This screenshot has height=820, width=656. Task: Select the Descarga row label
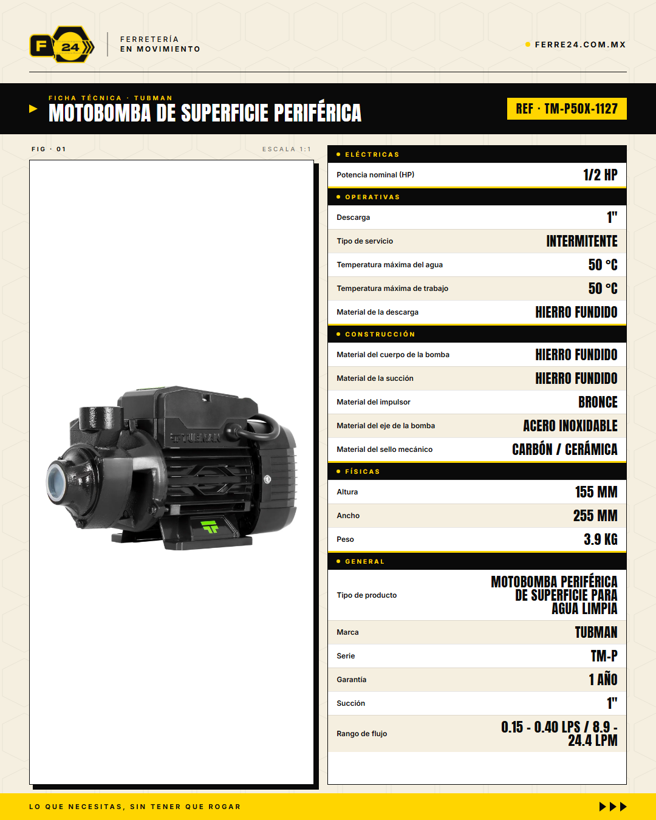354,217
